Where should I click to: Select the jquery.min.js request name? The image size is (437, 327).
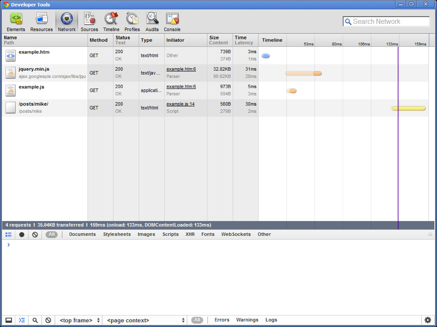[34, 69]
